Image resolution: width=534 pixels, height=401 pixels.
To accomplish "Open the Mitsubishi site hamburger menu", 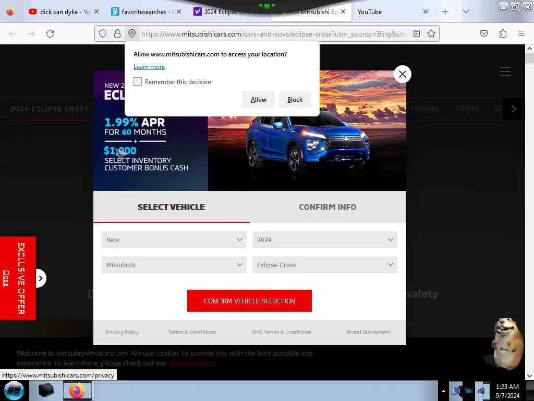I will click(505, 72).
